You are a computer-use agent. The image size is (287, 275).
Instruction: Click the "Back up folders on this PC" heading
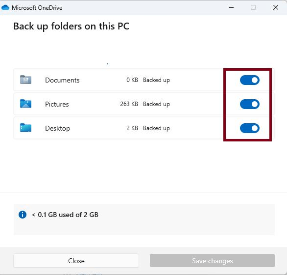[71, 26]
